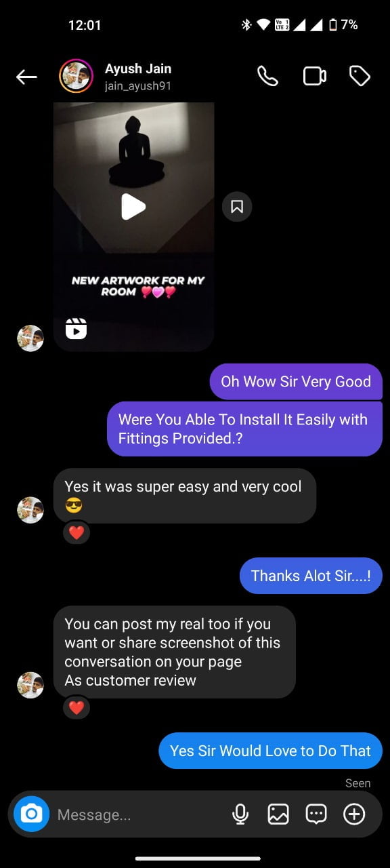Start an audio call with Ayush Jain
390x868 pixels.
tap(267, 76)
